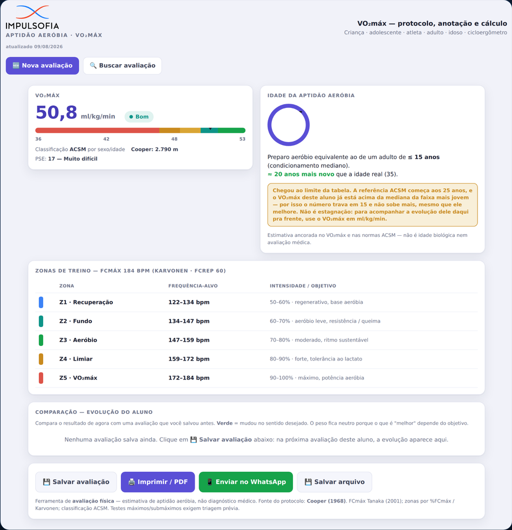Click the blue Z1 Recuperação zone swatch

point(41,302)
